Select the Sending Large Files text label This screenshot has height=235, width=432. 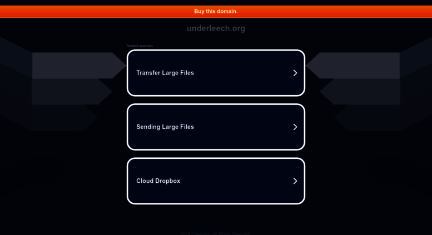click(165, 127)
